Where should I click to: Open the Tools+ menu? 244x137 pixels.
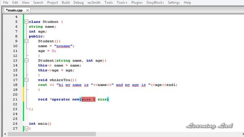[x=122, y=3]
